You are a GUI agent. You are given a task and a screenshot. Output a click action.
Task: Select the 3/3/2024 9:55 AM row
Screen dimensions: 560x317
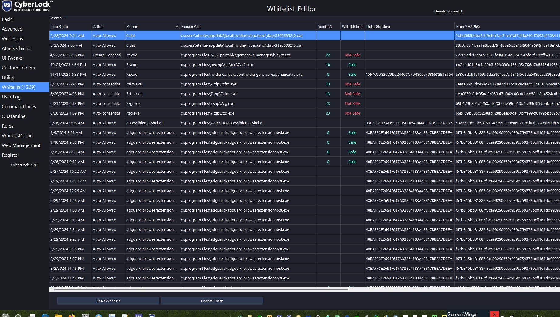tap(305, 45)
